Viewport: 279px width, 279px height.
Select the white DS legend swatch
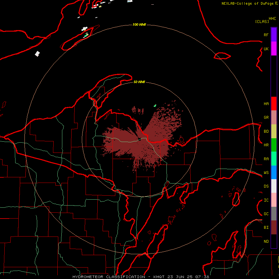[x=274, y=186]
